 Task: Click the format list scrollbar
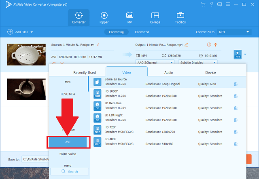pyautogui.click(x=88, y=84)
